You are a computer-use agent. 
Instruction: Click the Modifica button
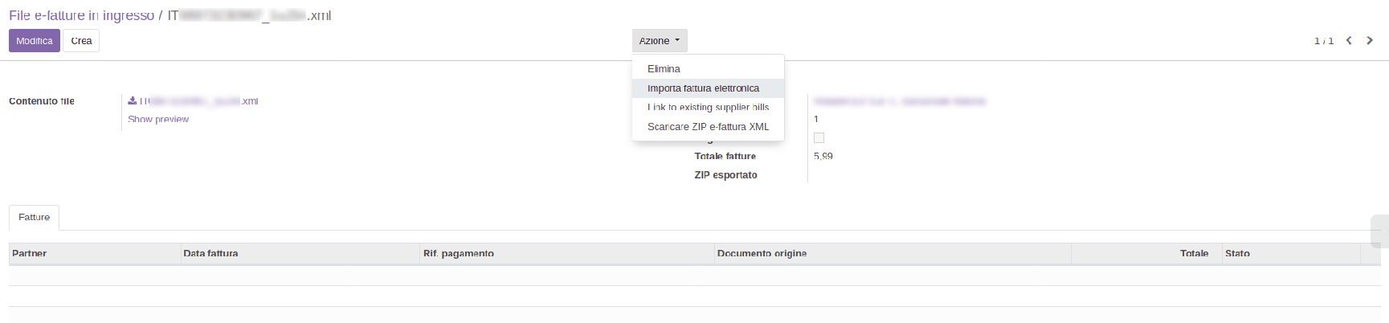35,41
